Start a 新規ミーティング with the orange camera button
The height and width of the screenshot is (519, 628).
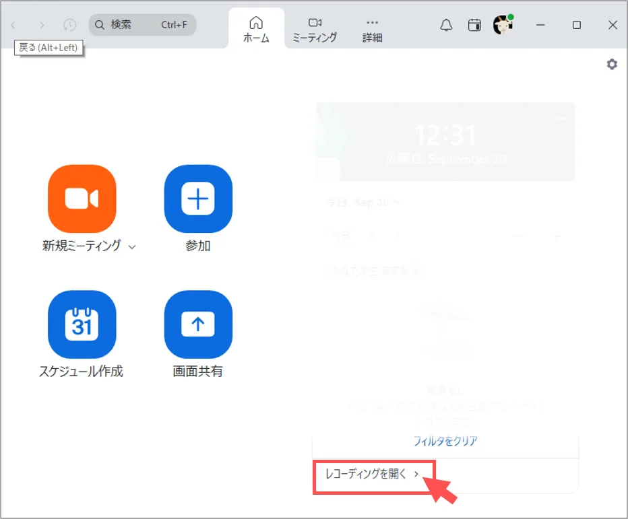click(x=82, y=199)
